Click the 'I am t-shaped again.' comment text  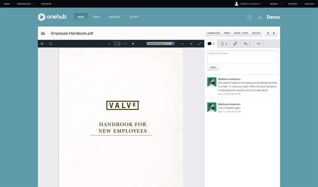(x=229, y=108)
